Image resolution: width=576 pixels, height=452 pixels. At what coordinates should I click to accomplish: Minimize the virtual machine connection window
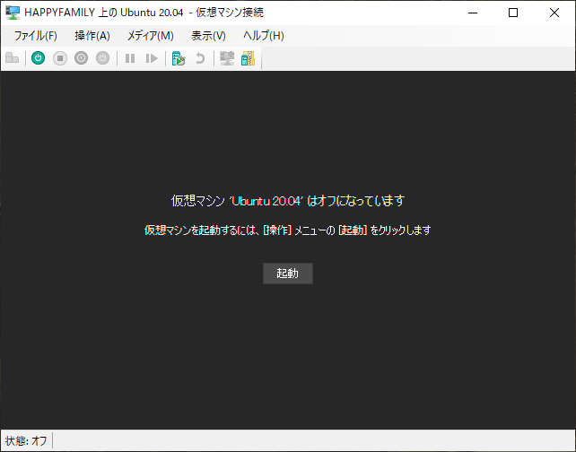pyautogui.click(x=473, y=13)
